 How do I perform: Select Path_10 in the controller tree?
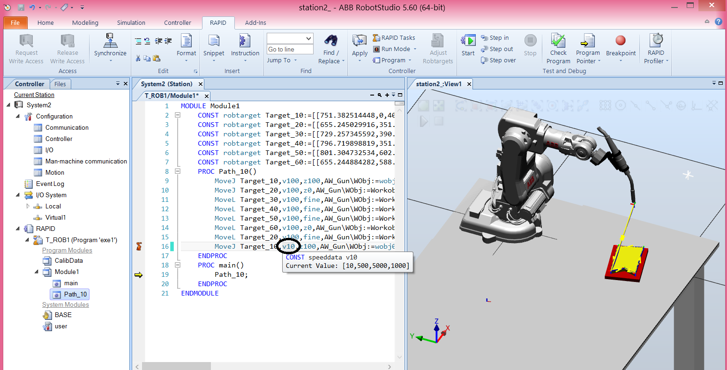74,294
